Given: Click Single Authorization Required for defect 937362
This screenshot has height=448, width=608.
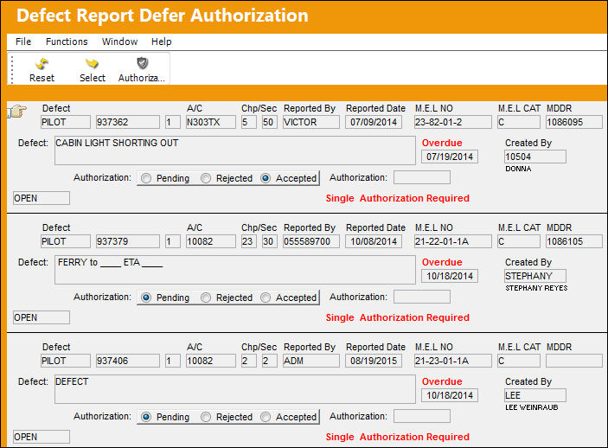Looking at the screenshot, I should [398, 198].
